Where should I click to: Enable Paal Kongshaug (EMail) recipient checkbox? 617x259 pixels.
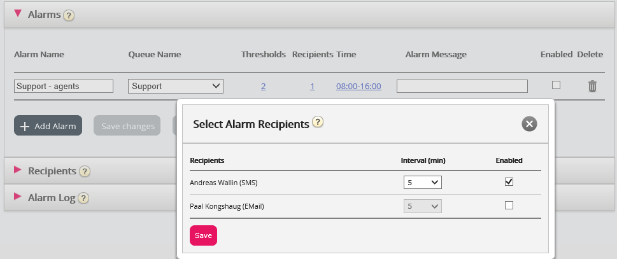[509, 206]
